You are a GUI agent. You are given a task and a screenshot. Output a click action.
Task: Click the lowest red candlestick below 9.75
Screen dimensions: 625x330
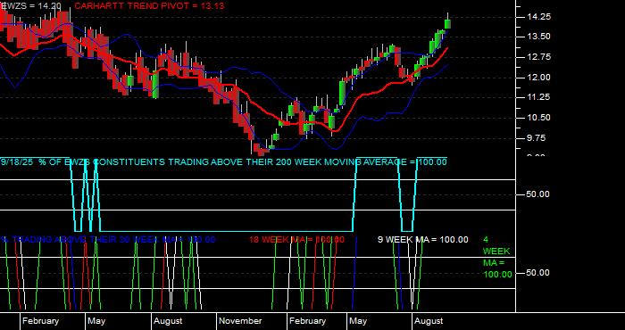coord(261,152)
